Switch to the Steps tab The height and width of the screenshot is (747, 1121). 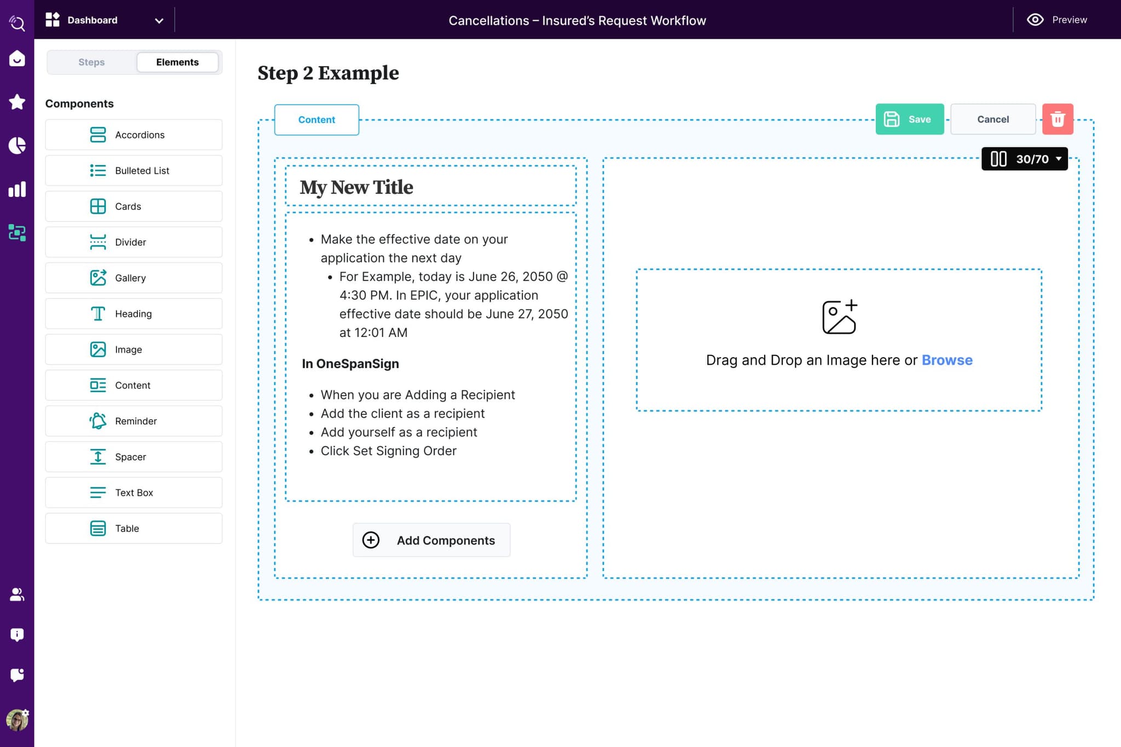[91, 62]
